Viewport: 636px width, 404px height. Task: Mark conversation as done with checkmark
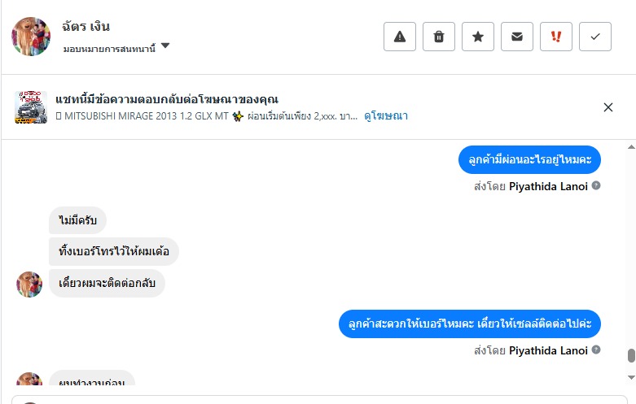tap(595, 37)
